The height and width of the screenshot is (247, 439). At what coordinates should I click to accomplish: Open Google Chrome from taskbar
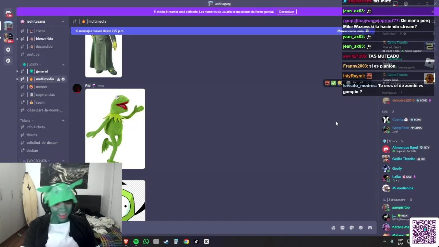(186, 242)
